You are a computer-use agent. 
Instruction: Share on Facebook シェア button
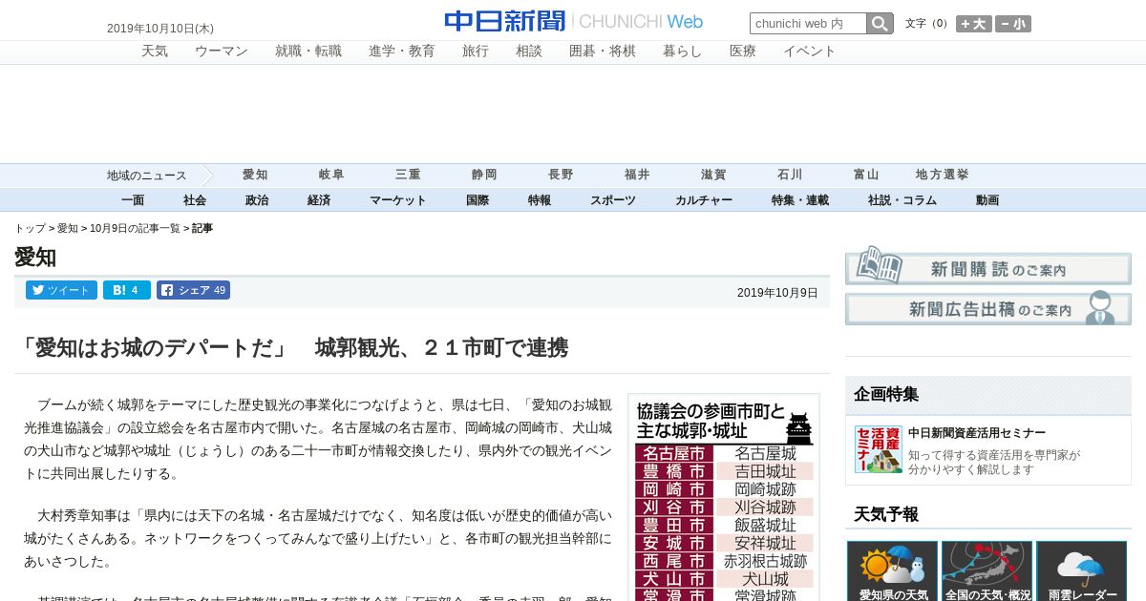(x=193, y=290)
